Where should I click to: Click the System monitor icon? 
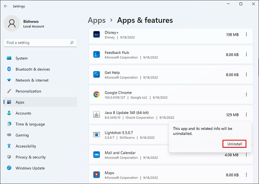[x=9, y=58]
